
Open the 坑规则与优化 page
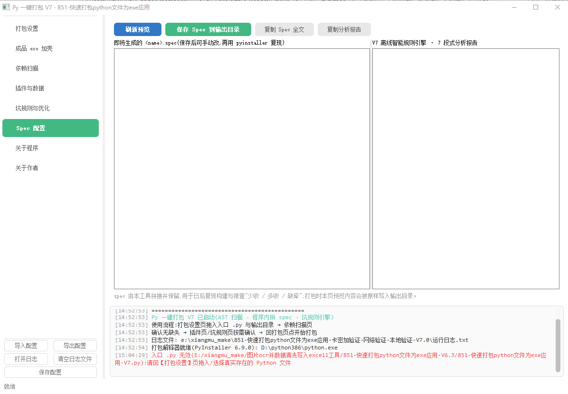tap(50, 108)
